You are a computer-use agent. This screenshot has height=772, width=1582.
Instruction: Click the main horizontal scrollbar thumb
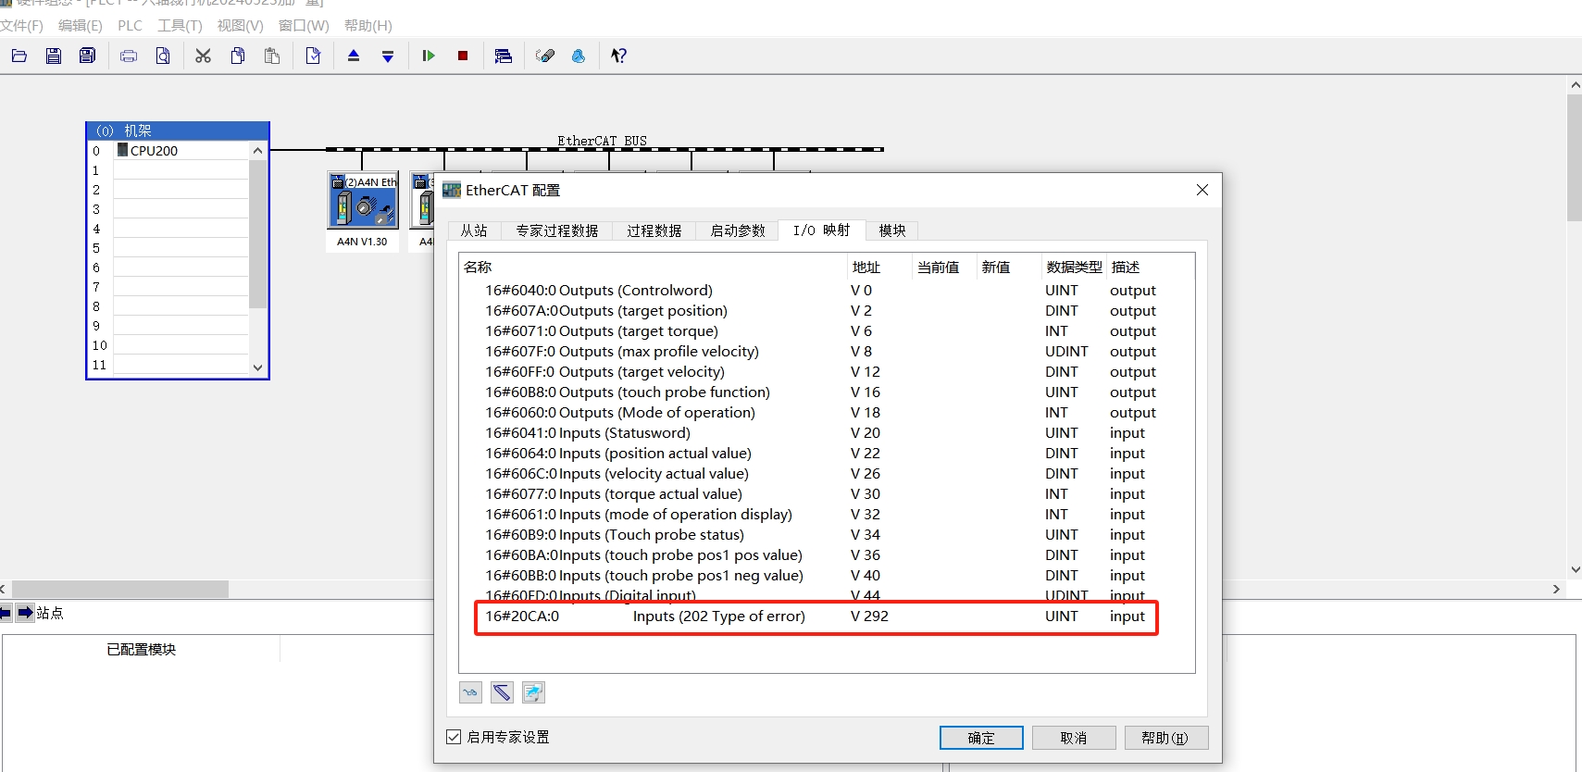click(120, 589)
